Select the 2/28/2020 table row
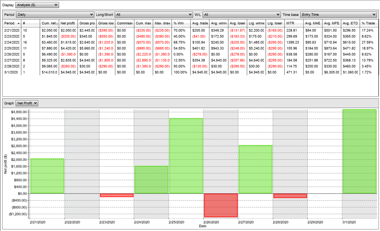380x231 pixels. (x=190, y=66)
